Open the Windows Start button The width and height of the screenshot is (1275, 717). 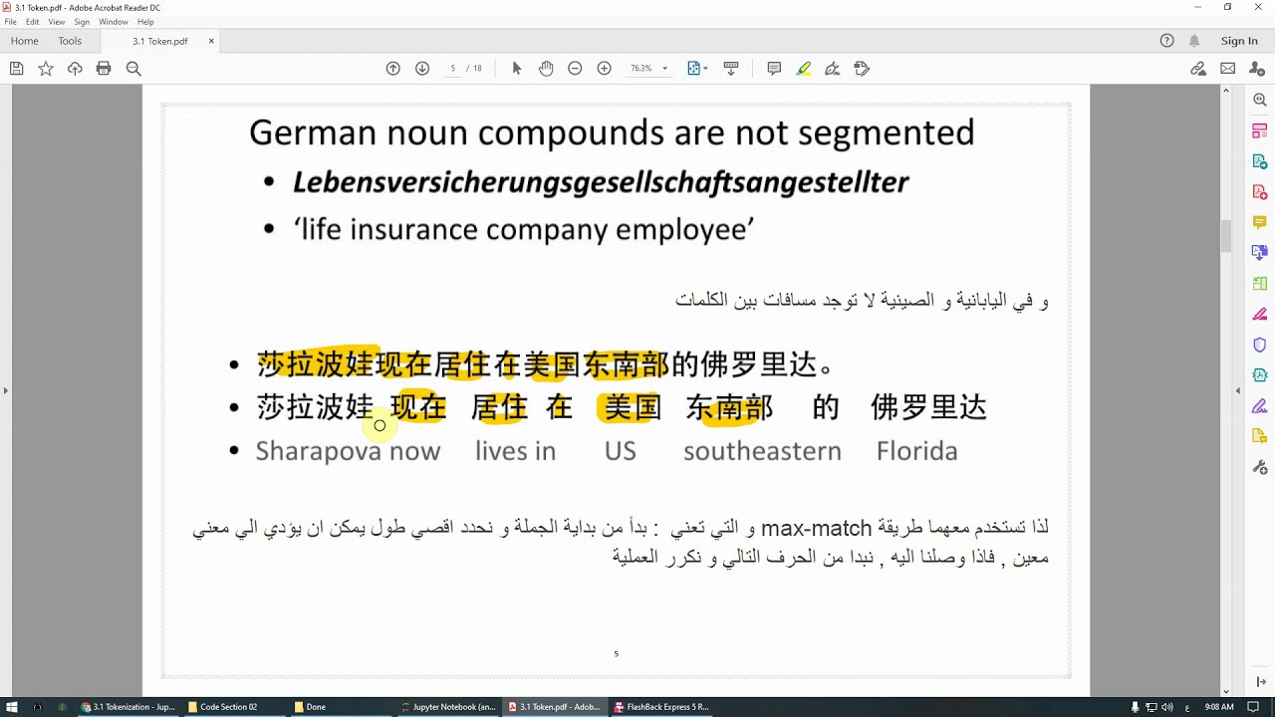(12, 707)
